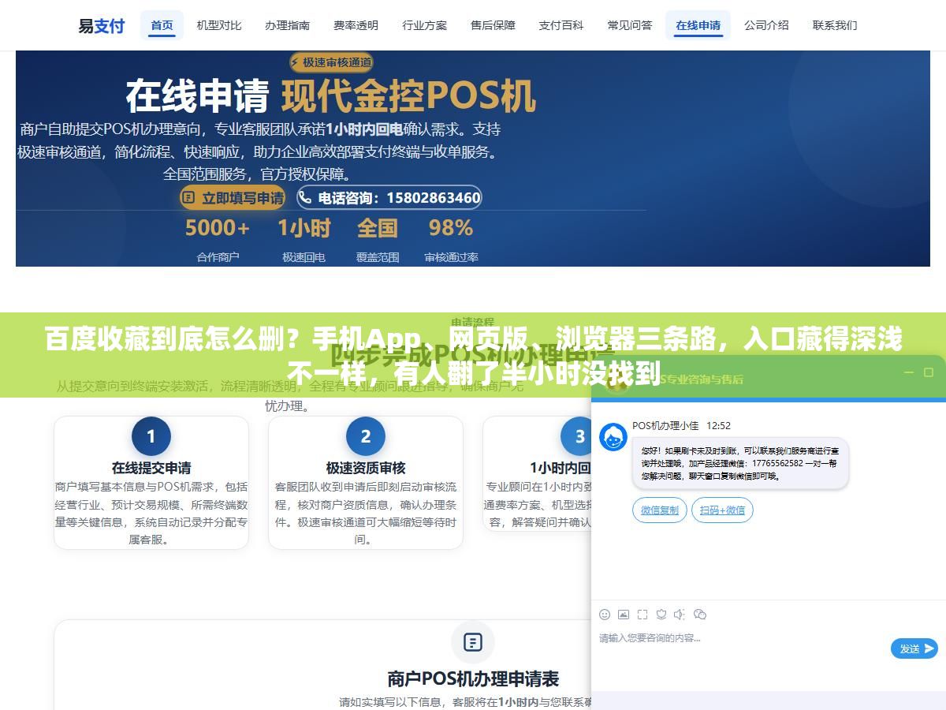Click the customer service agent avatar

613,437
